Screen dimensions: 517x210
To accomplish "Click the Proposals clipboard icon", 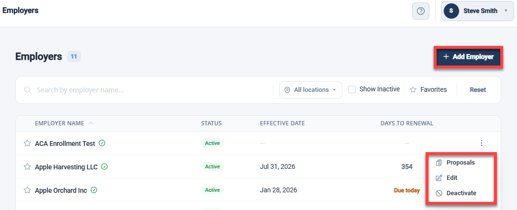I will (439, 163).
